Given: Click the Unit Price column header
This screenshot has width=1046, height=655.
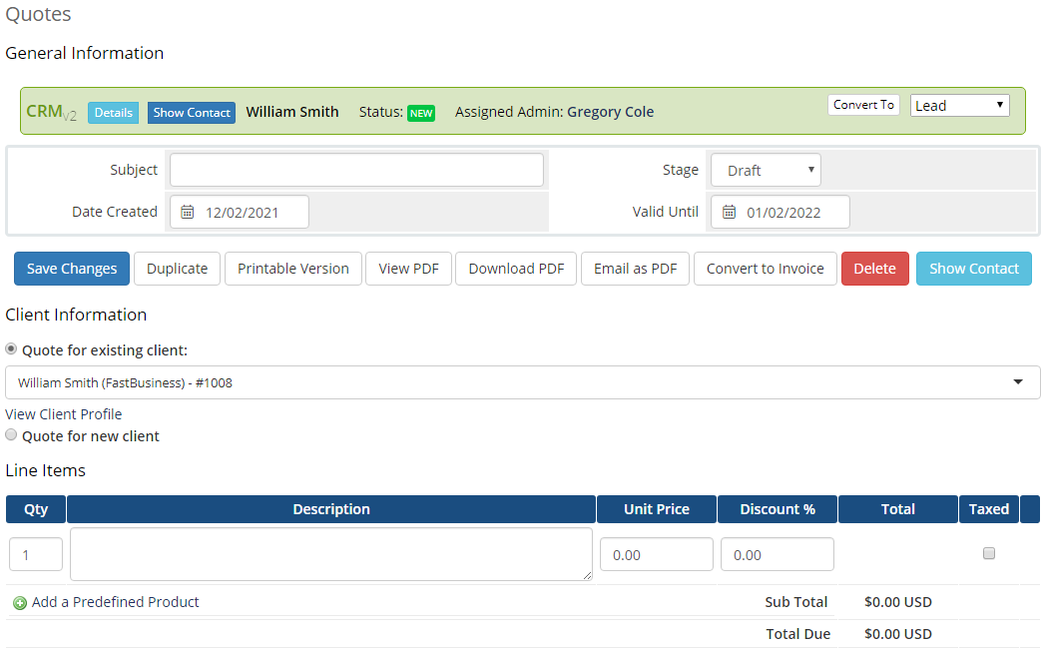Looking at the screenshot, I should tap(657, 509).
